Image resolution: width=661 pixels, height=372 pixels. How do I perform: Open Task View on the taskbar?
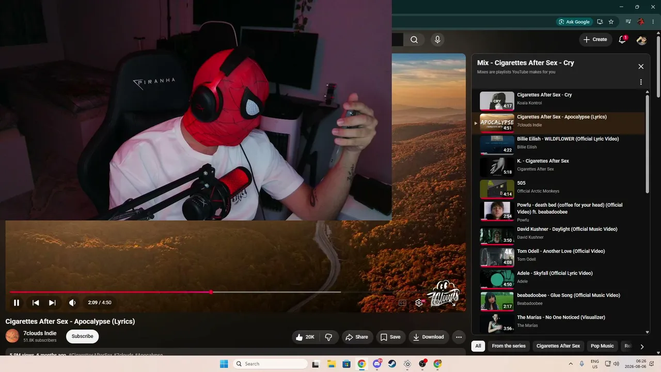point(316,364)
